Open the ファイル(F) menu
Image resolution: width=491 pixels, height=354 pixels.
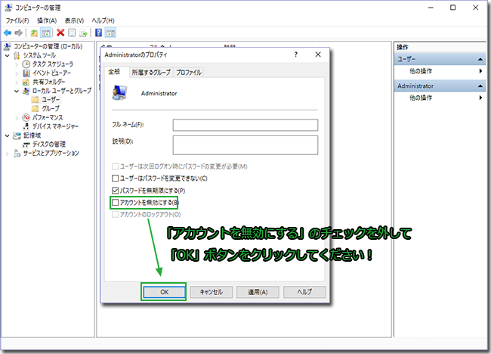click(x=17, y=20)
